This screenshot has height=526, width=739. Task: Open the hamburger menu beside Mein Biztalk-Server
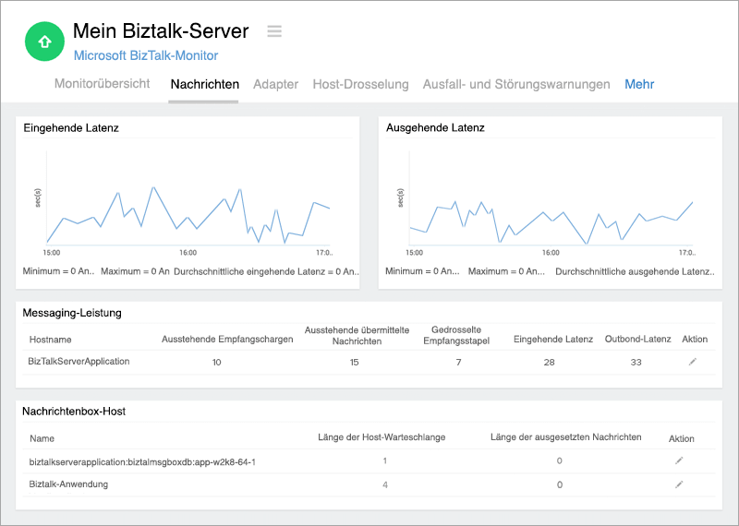tap(274, 31)
